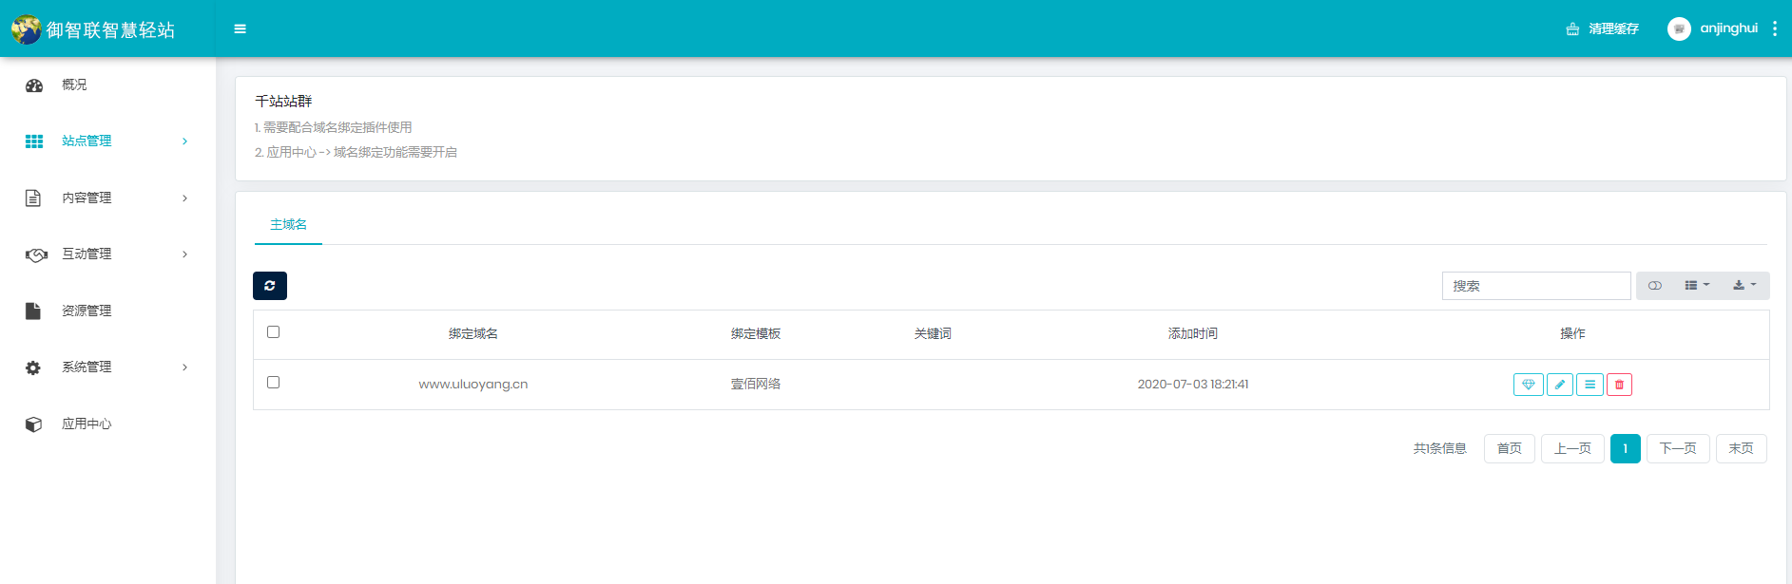The image size is (1792, 584).
Task: Toggle the card view switch
Action: pyautogui.click(x=1655, y=286)
